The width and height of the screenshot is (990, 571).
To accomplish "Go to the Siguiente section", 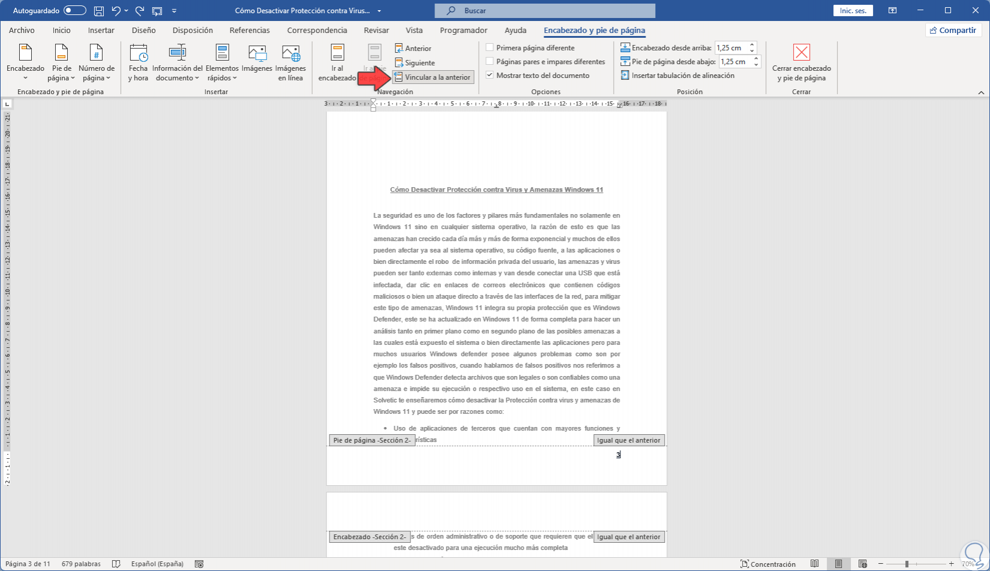I will (415, 62).
